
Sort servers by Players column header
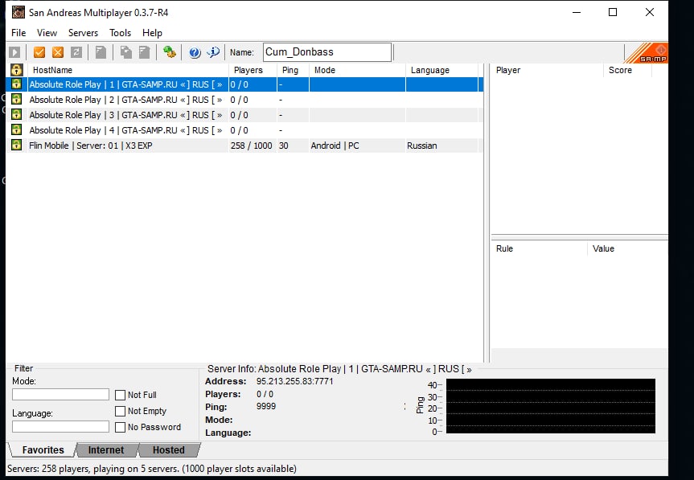tap(253, 70)
